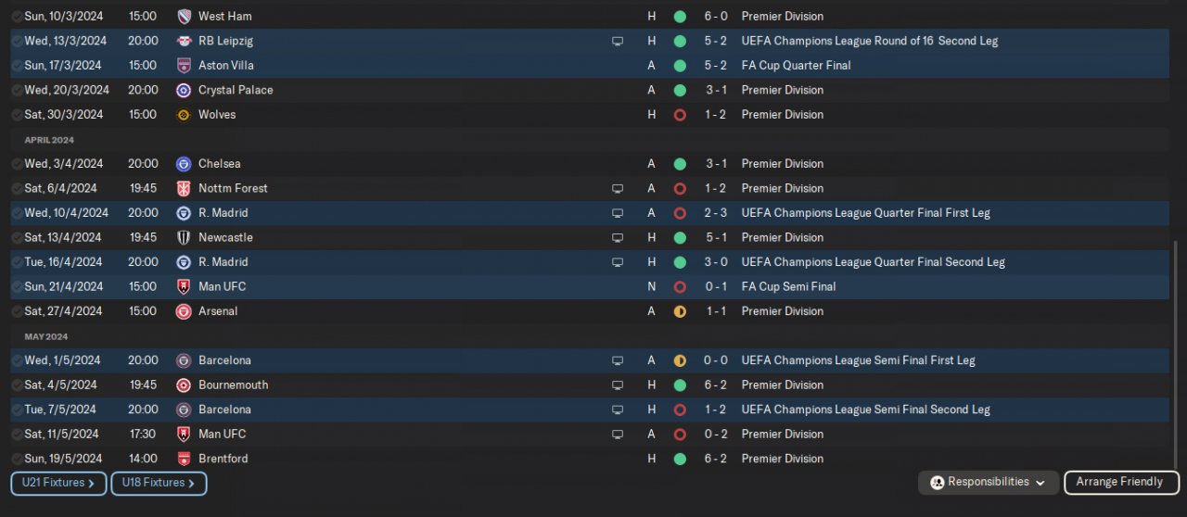Open the 1 - 1 result against Arsenal
Image resolution: width=1187 pixels, height=517 pixels.
pyautogui.click(x=715, y=311)
